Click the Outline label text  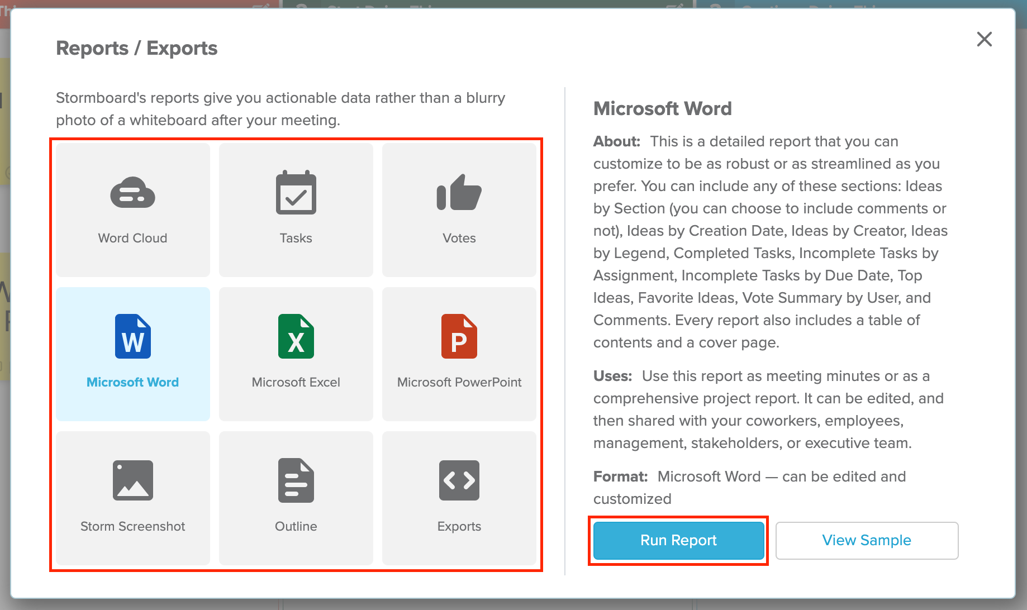[x=296, y=526]
